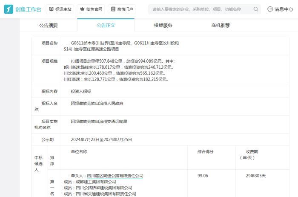This screenshot has width=298, height=197.
Task: Click the 中标候选人 row header
Action: (x=38, y=164)
